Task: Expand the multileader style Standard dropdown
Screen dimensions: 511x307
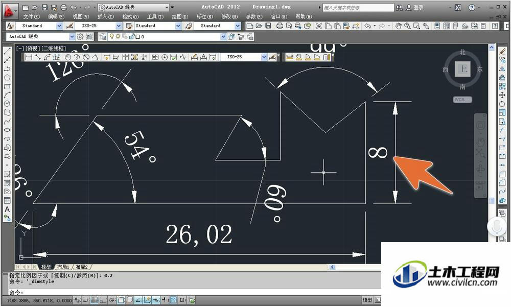Action: (238, 26)
